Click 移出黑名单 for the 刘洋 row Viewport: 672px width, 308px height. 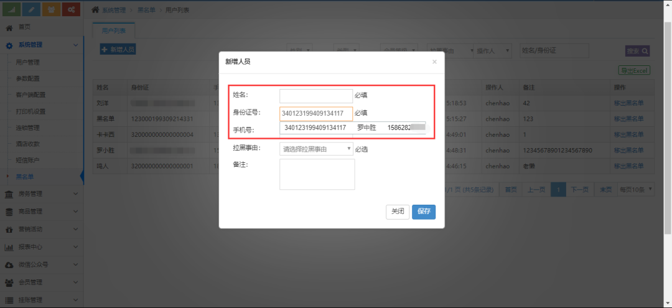coord(628,103)
